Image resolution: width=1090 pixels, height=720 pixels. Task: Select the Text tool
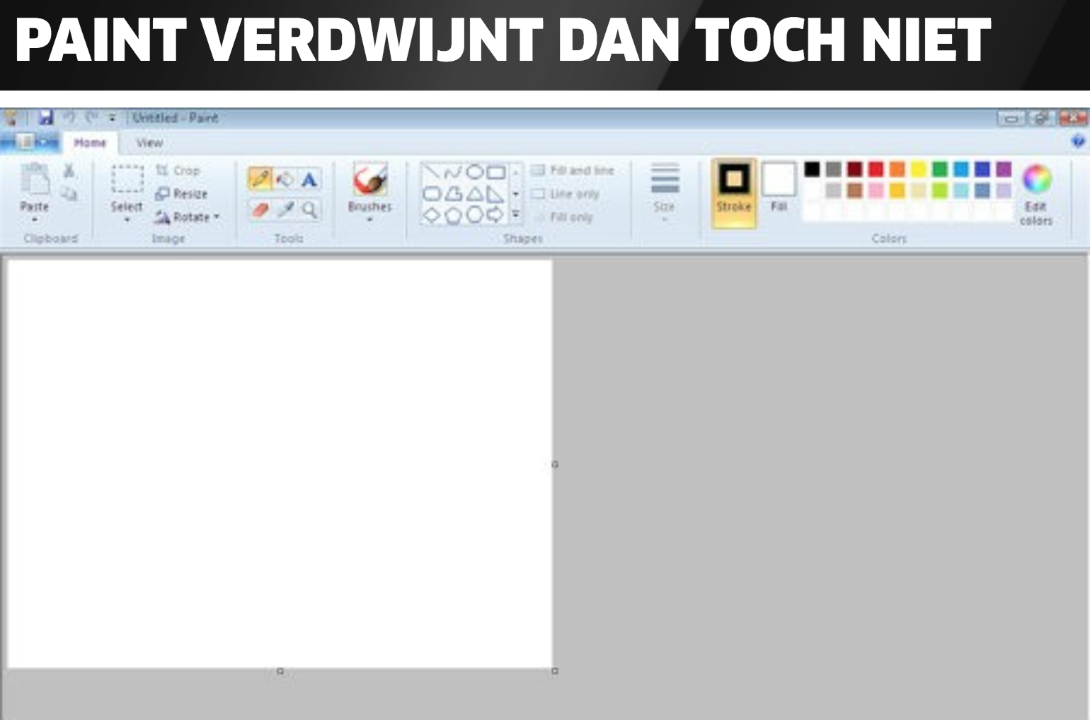pos(309,180)
